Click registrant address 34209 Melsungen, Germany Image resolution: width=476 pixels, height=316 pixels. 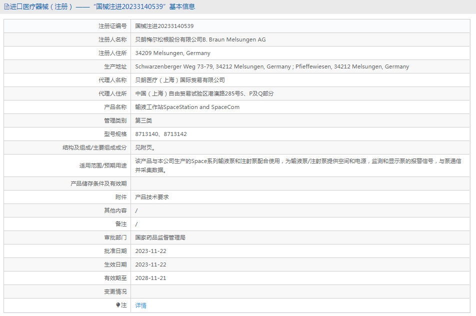[172, 53]
